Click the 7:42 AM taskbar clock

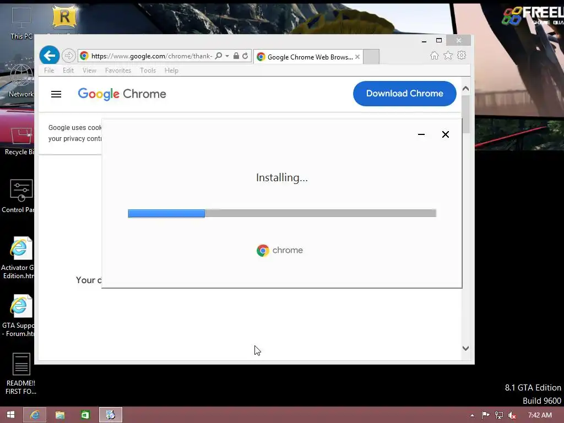tap(540, 415)
